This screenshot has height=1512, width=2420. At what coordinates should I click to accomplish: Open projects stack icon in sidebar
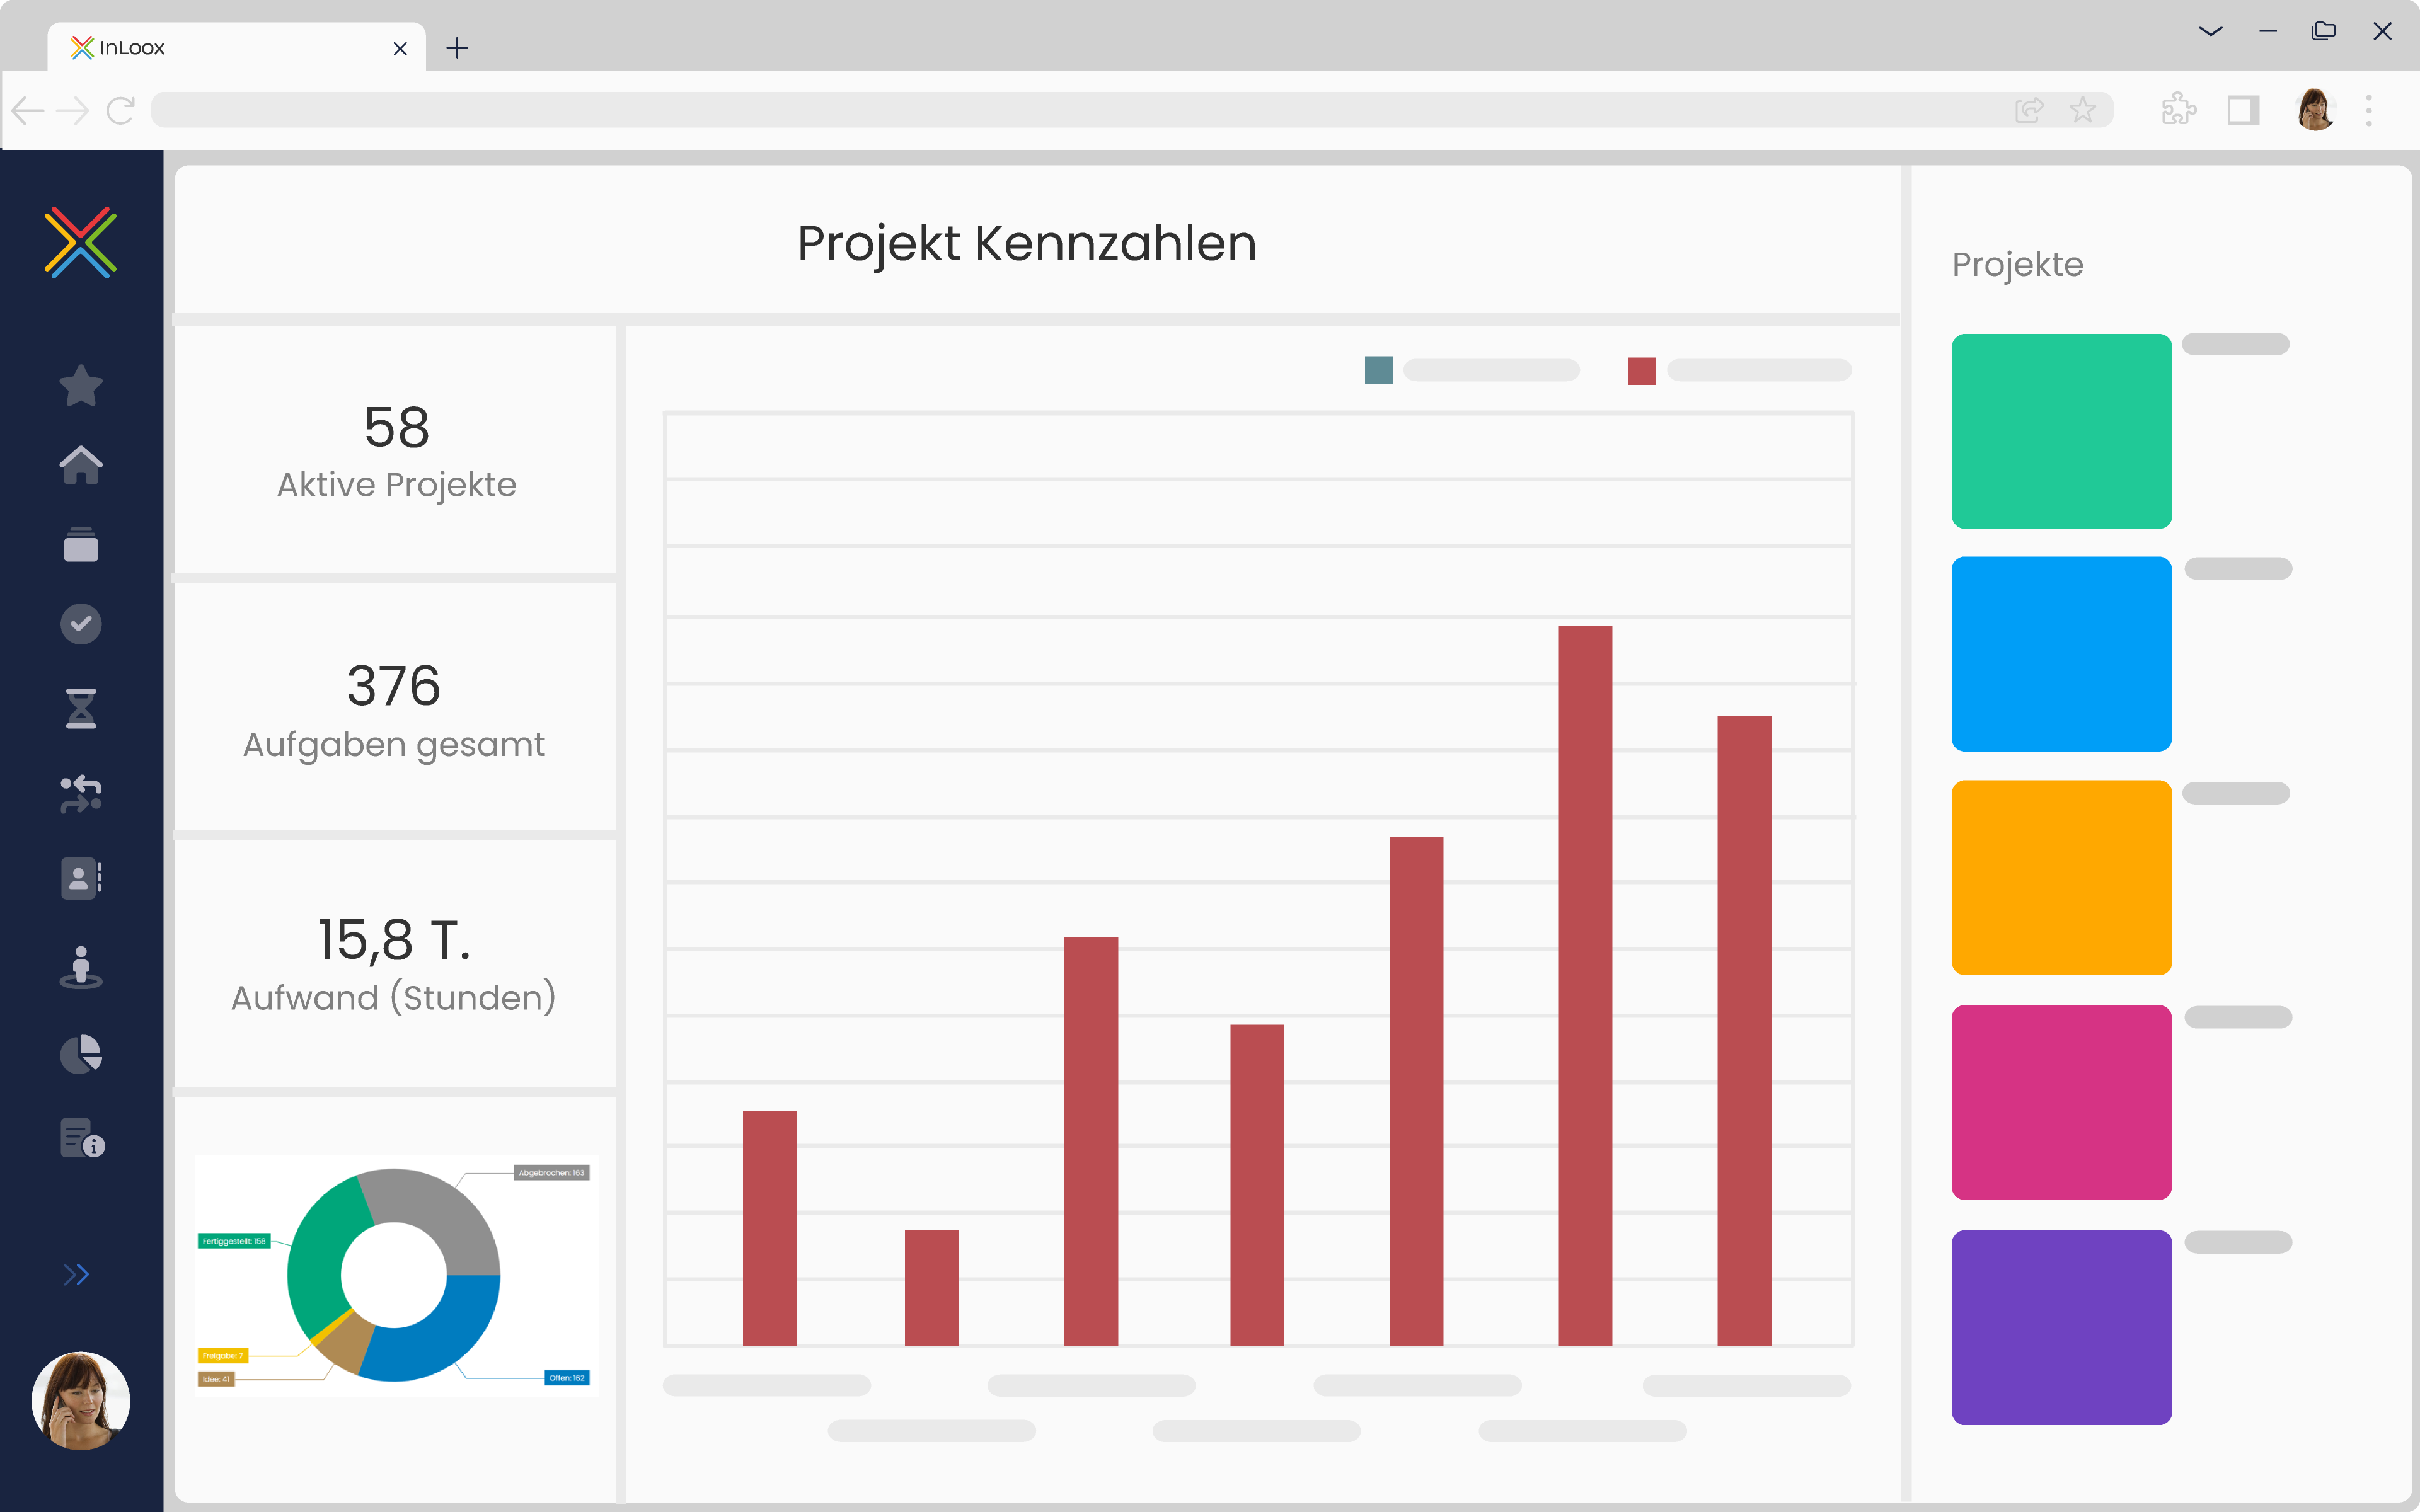[x=81, y=545]
